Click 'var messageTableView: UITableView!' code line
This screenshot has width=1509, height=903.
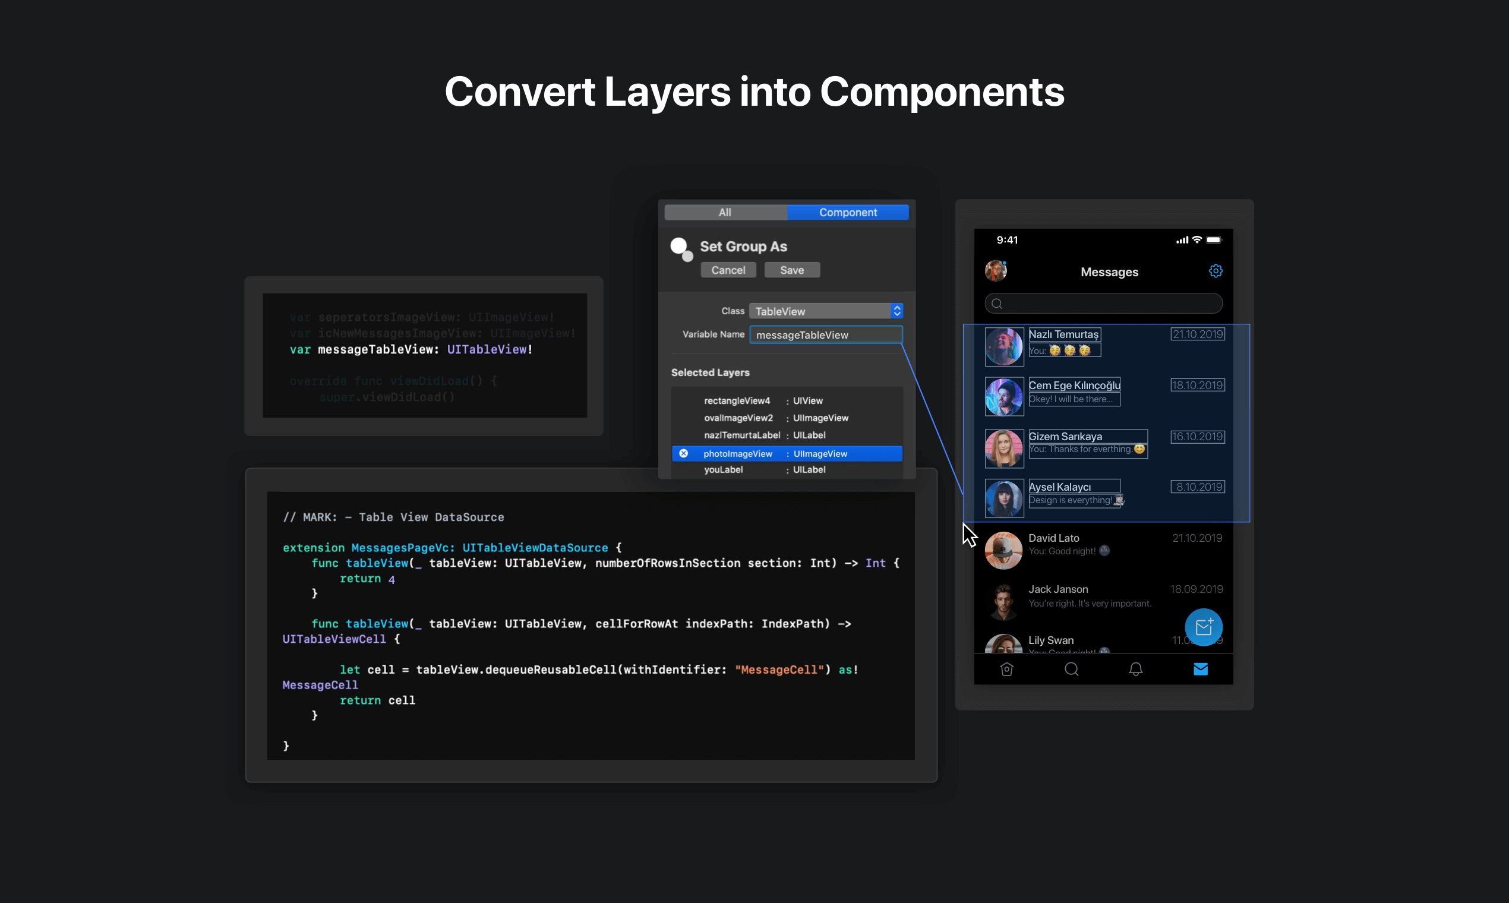point(411,349)
